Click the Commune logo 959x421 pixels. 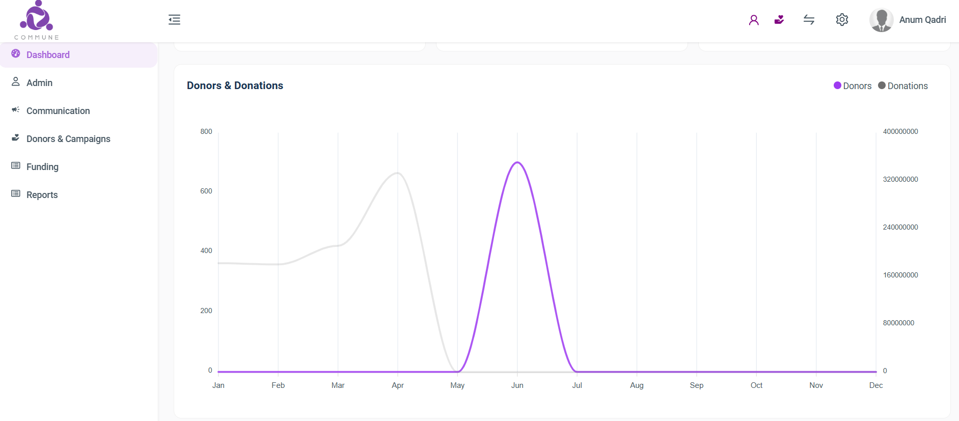tap(37, 20)
